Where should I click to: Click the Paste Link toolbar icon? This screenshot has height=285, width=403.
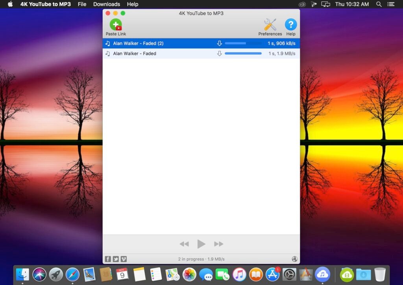[x=115, y=25]
